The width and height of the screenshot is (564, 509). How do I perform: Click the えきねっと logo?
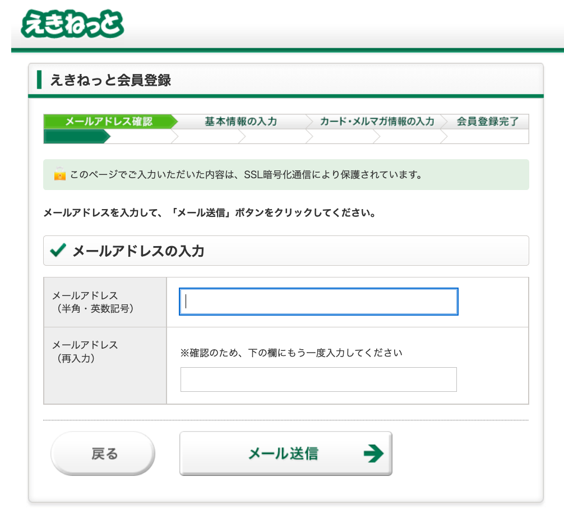pyautogui.click(x=72, y=26)
